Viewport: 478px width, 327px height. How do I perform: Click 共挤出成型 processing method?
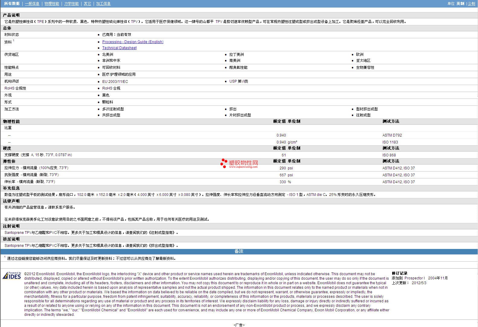click(x=111, y=115)
